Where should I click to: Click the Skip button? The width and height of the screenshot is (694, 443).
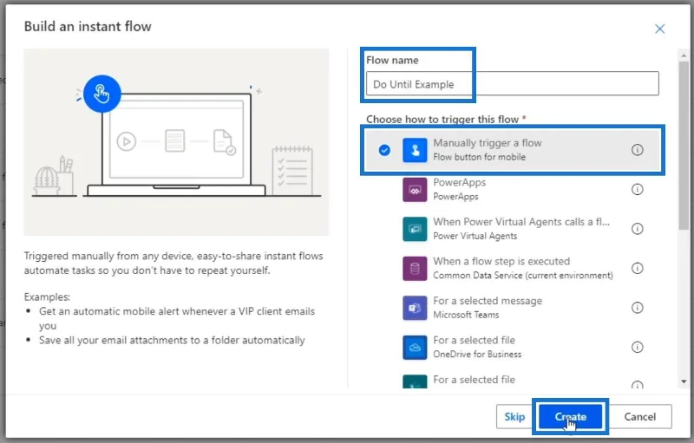point(514,416)
